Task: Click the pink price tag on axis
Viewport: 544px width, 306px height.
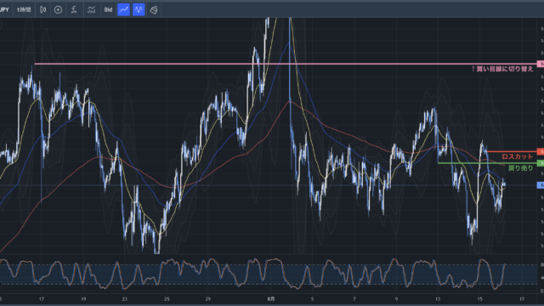Action: coord(541,64)
